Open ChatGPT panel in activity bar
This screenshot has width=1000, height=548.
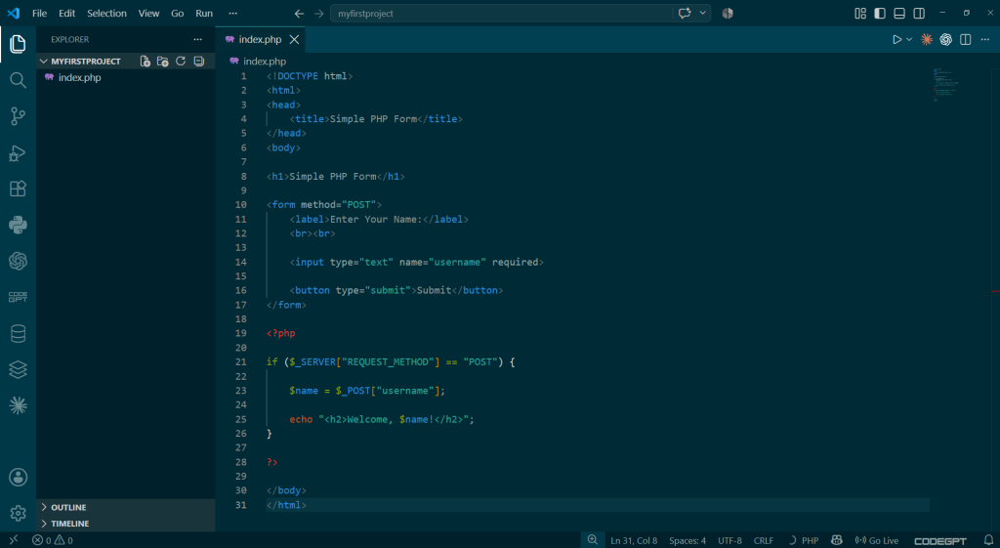coord(18,261)
